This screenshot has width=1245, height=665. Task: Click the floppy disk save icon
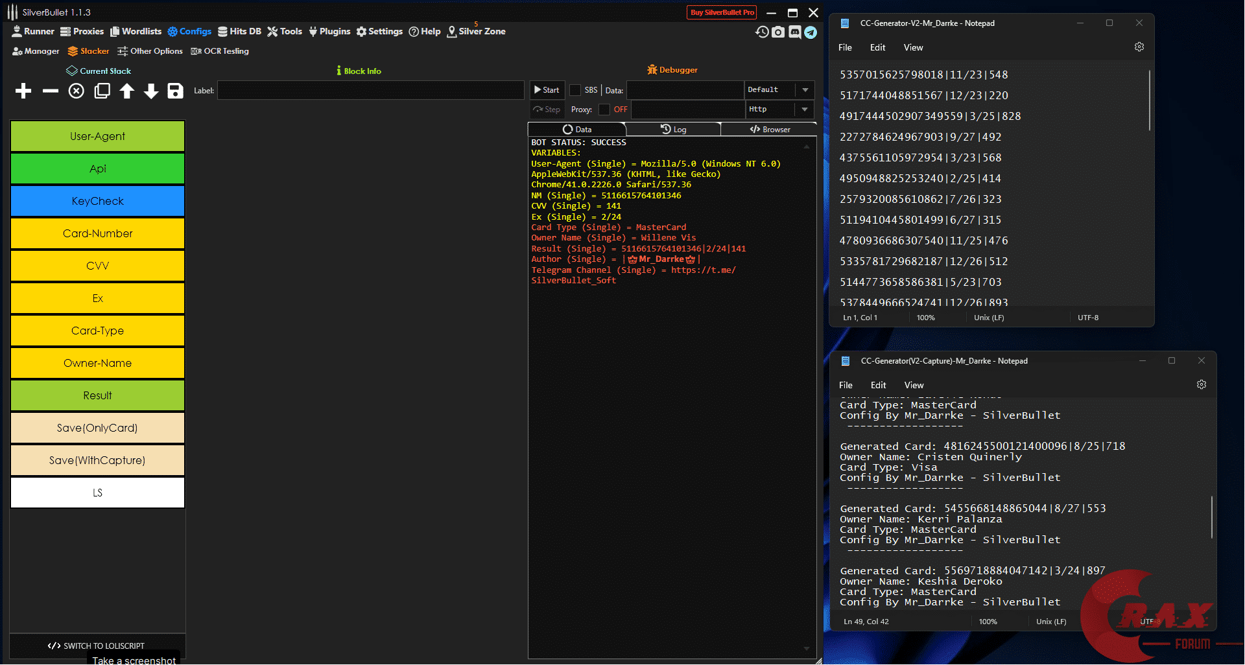175,91
